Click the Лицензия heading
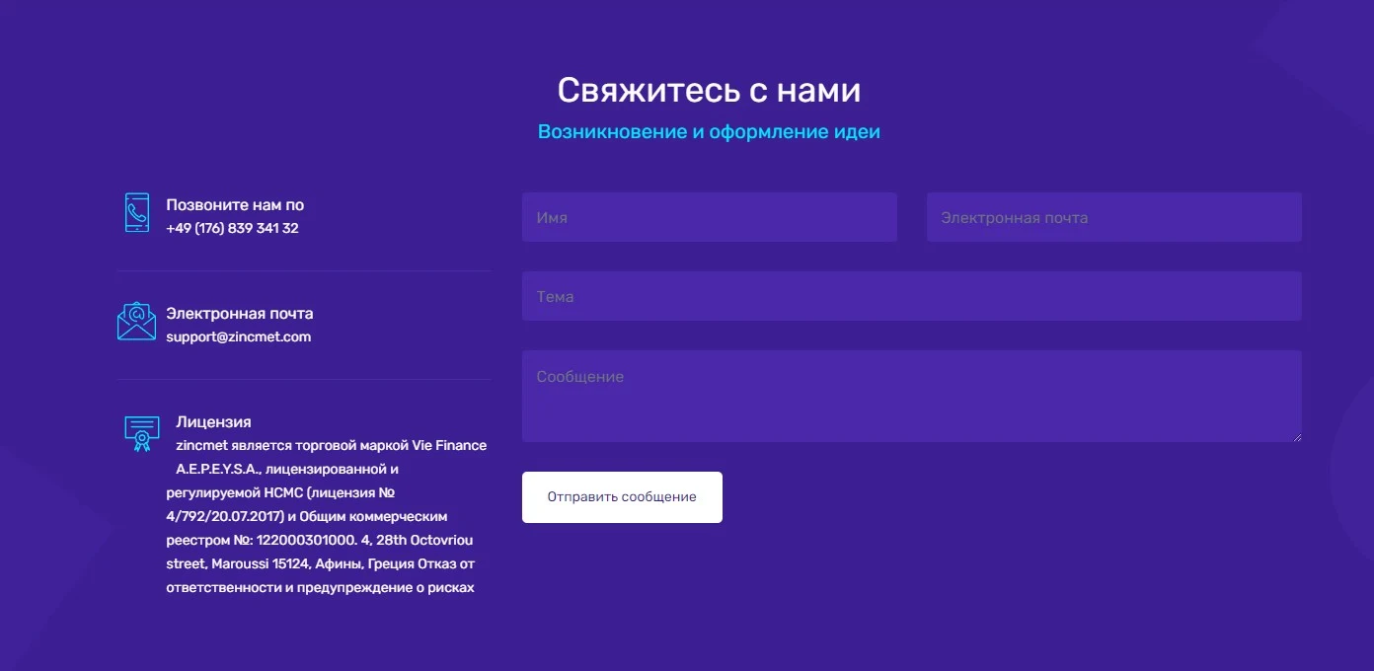Image resolution: width=1374 pixels, height=671 pixels. (x=213, y=422)
